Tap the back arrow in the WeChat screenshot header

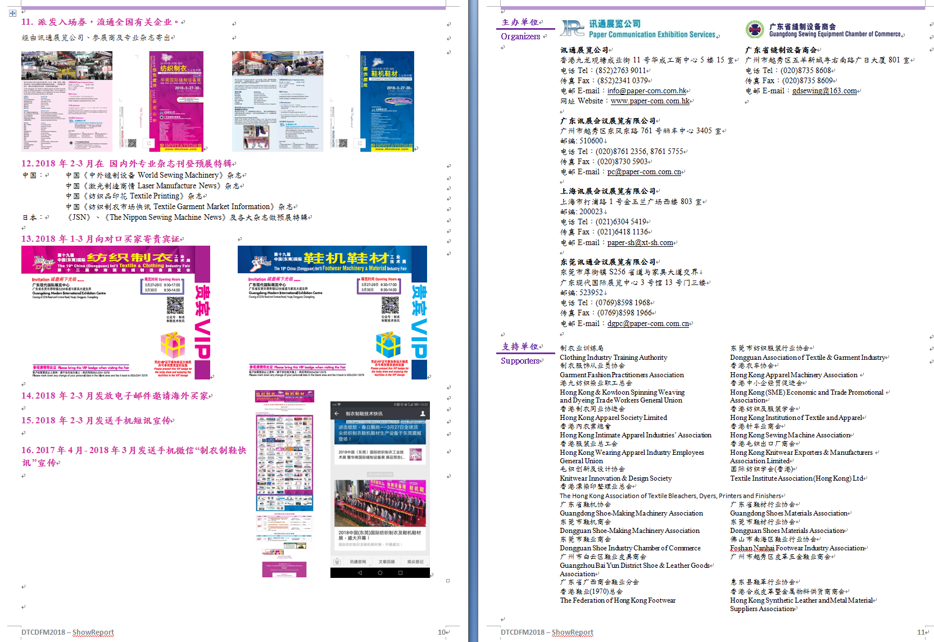pyautogui.click(x=337, y=414)
